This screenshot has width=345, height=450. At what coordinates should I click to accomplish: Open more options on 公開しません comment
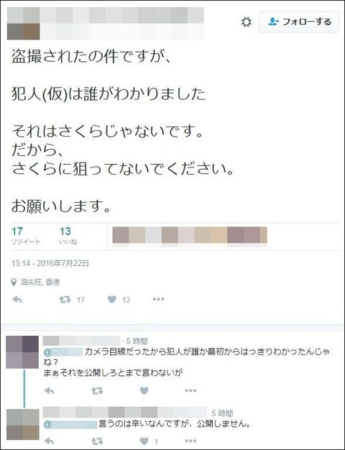(190, 441)
